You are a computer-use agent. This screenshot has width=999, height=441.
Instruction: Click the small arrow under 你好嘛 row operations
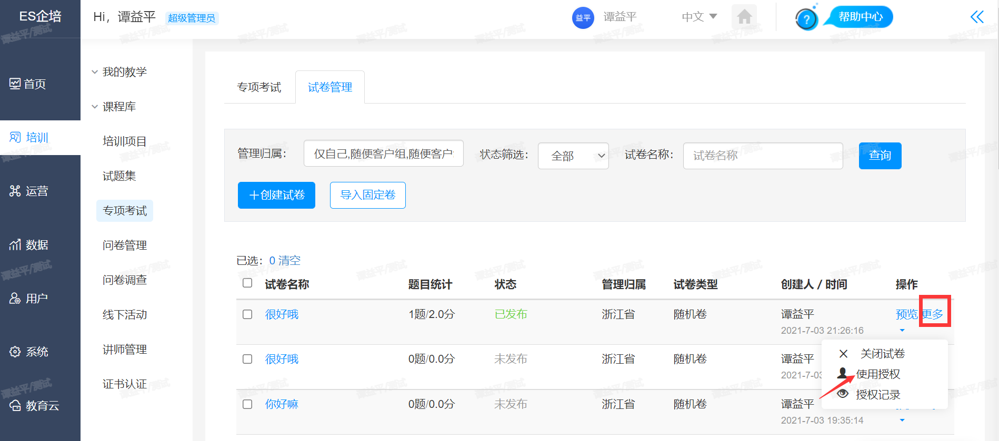coord(902,420)
